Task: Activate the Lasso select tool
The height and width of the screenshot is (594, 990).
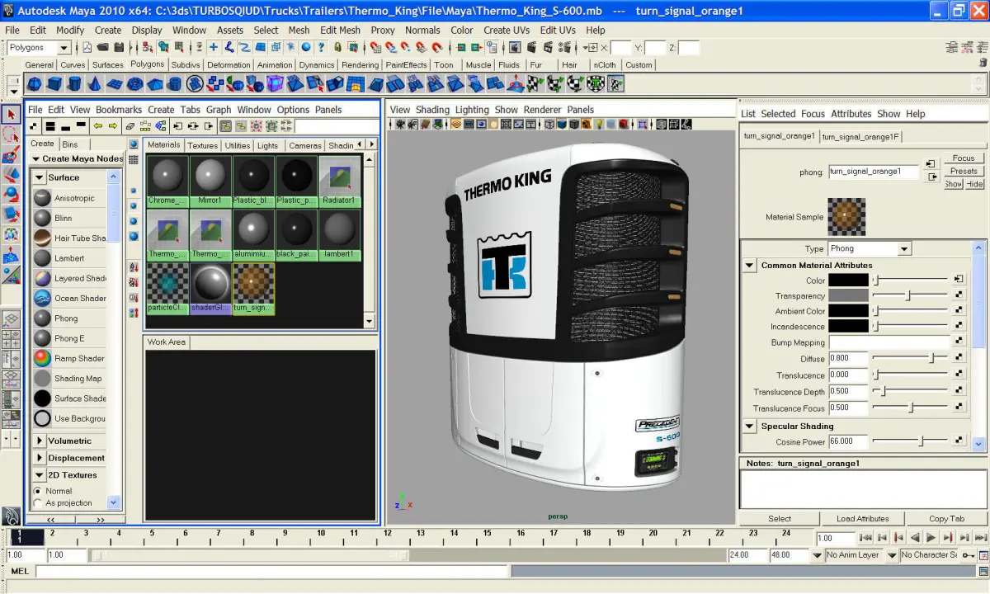Action: coord(12,134)
